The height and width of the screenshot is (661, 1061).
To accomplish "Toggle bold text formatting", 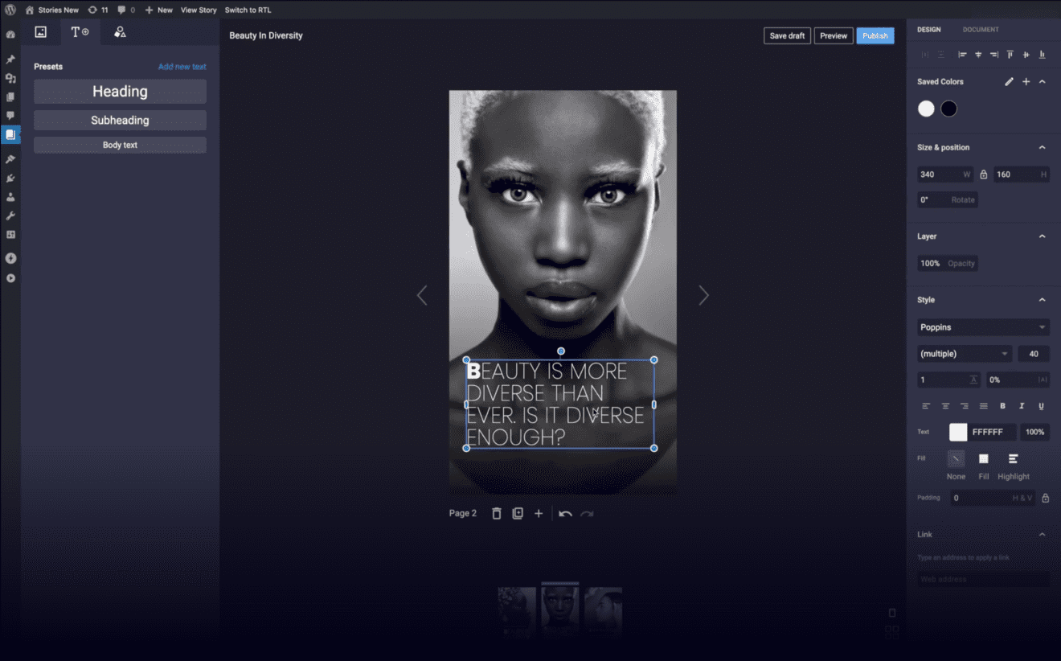I will pyautogui.click(x=1002, y=406).
